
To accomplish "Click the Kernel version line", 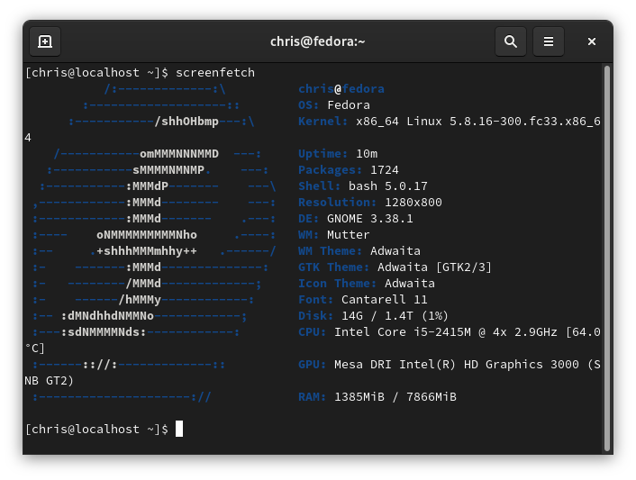I will [450, 122].
